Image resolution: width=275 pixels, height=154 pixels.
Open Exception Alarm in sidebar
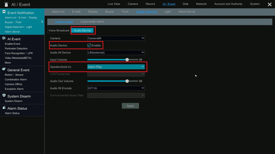pyautogui.click(x=14, y=89)
